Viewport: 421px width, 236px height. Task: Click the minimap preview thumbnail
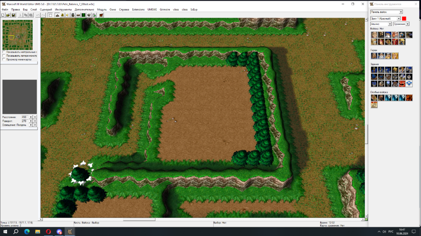click(x=17, y=35)
